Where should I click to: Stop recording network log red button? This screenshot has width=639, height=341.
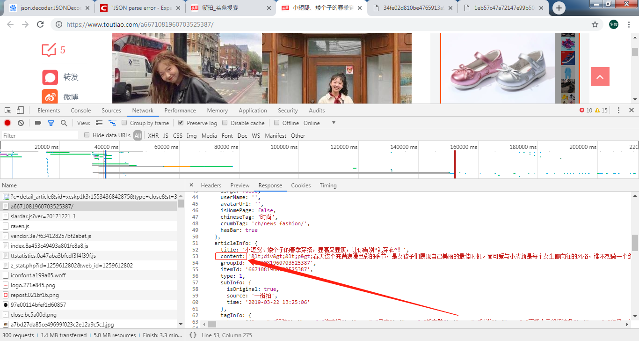[7, 123]
